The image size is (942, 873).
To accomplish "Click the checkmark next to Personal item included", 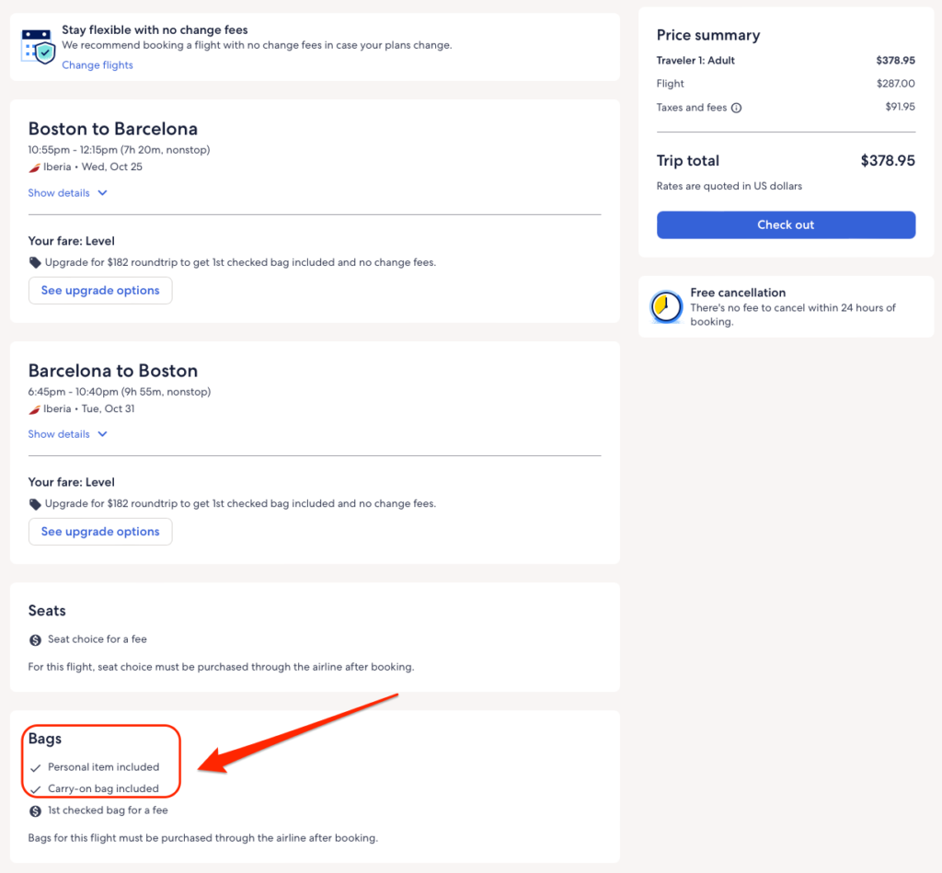I will (x=35, y=767).
